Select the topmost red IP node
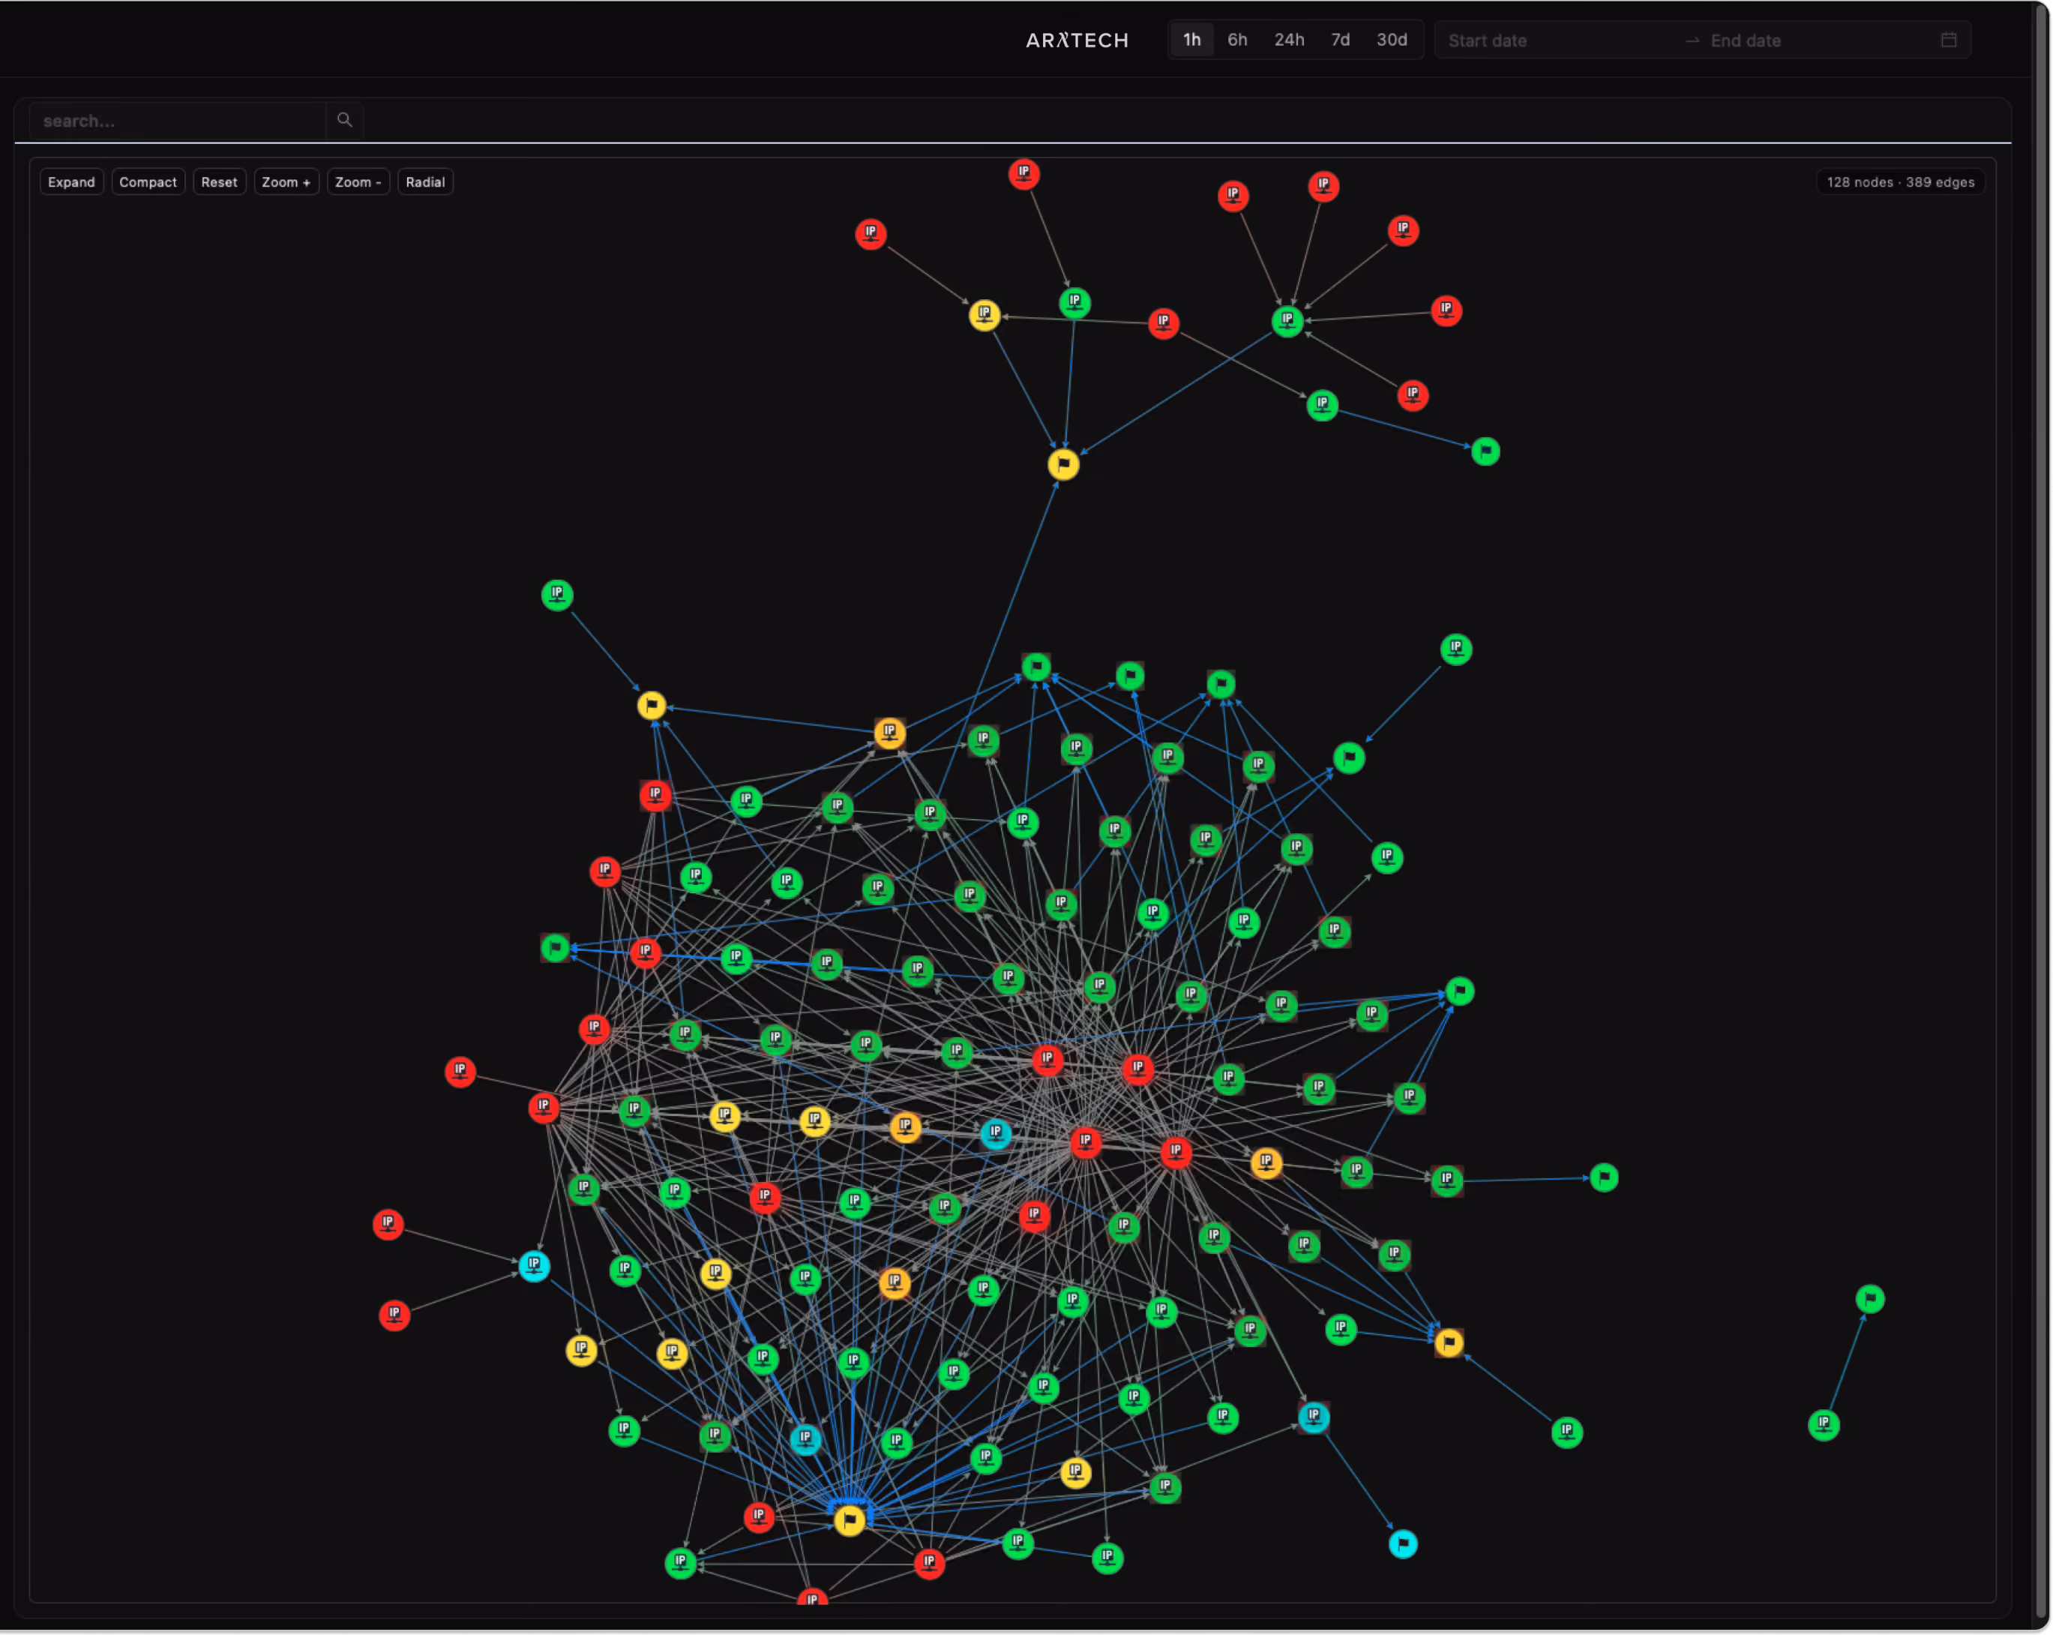The image size is (2053, 1635). [x=1024, y=173]
